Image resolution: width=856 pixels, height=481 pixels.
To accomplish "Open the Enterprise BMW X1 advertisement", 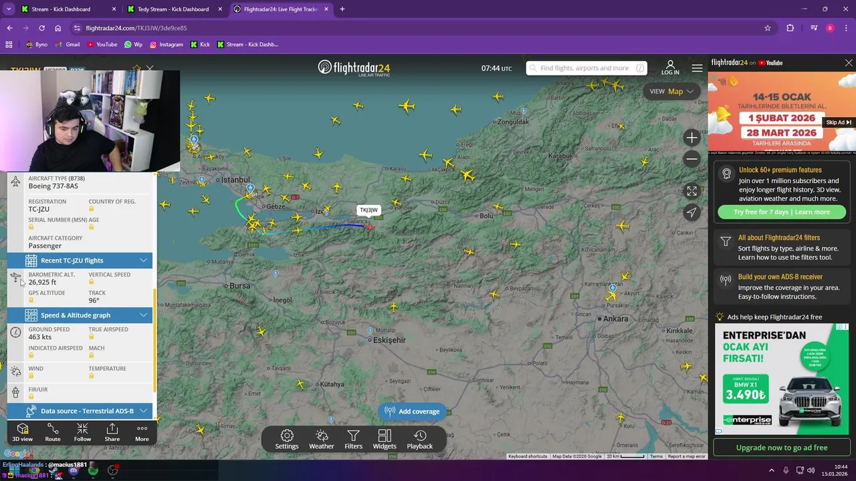I will (782, 379).
